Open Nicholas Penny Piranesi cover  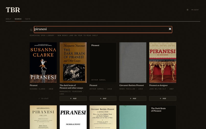tap(73, 117)
